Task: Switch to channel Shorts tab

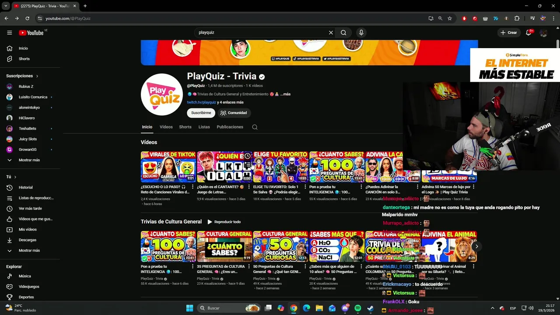Action: (x=185, y=127)
